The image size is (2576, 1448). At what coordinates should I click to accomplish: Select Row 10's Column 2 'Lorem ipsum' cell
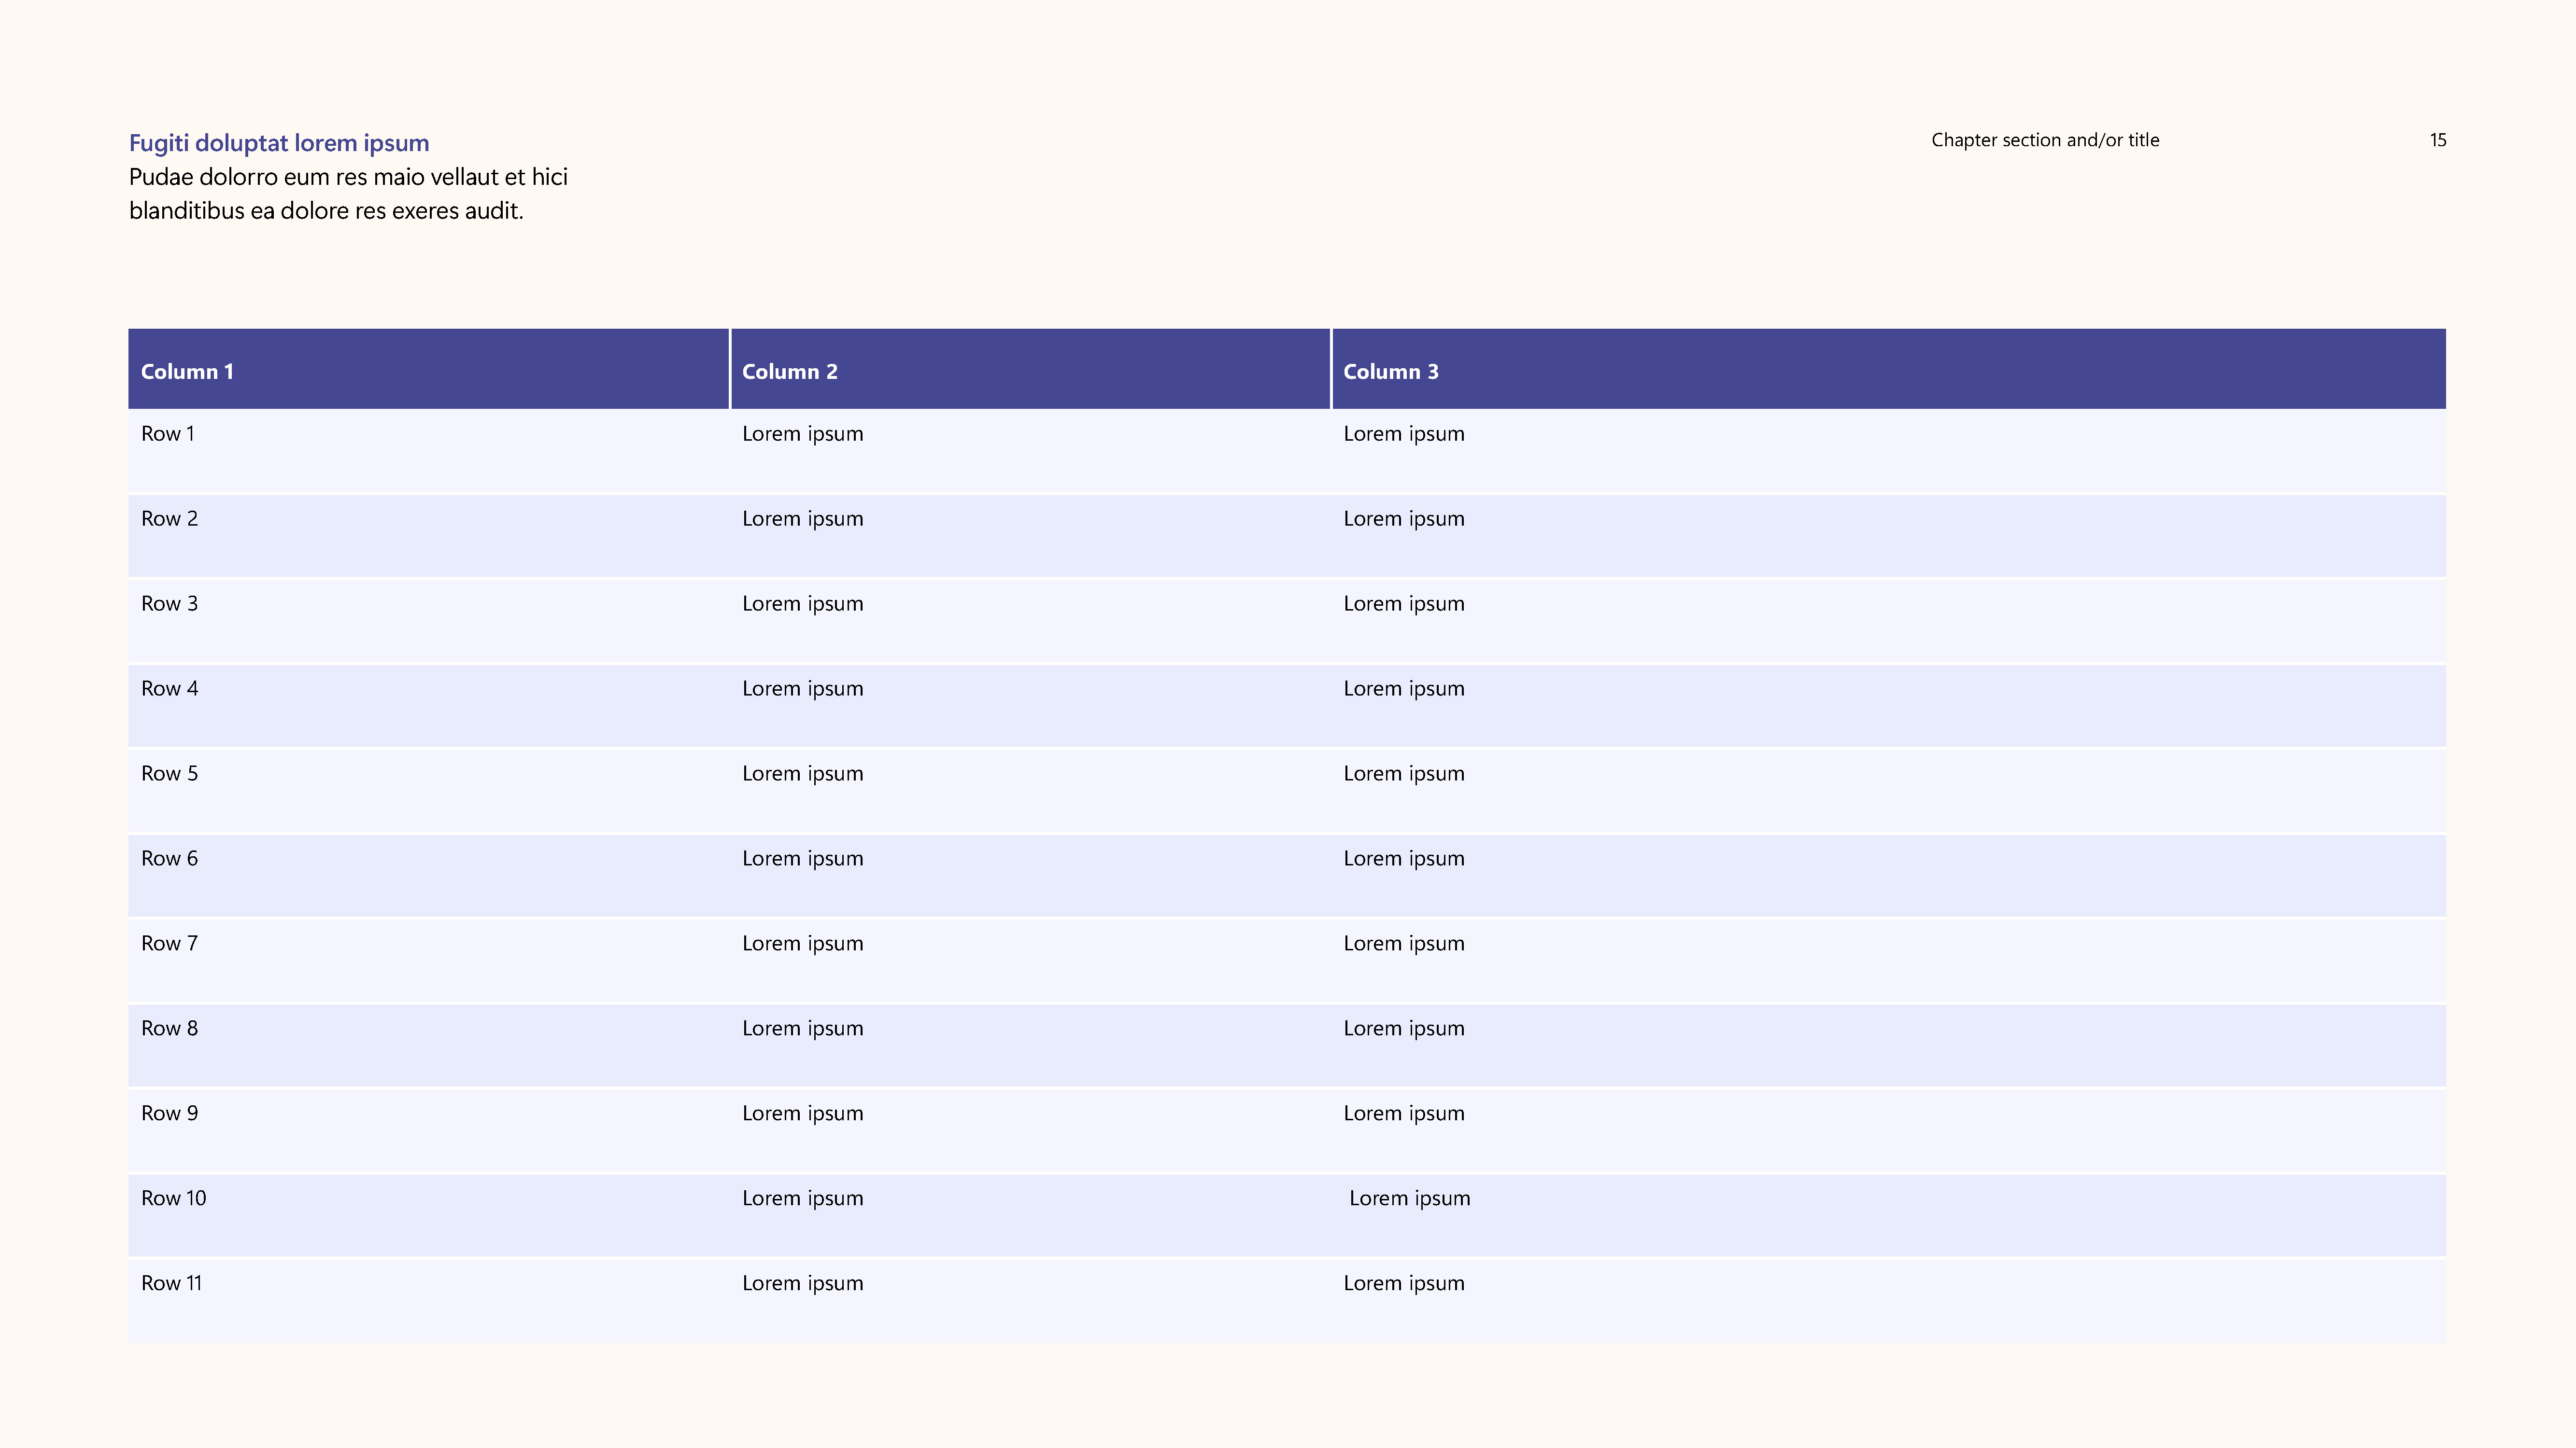point(1030,1216)
